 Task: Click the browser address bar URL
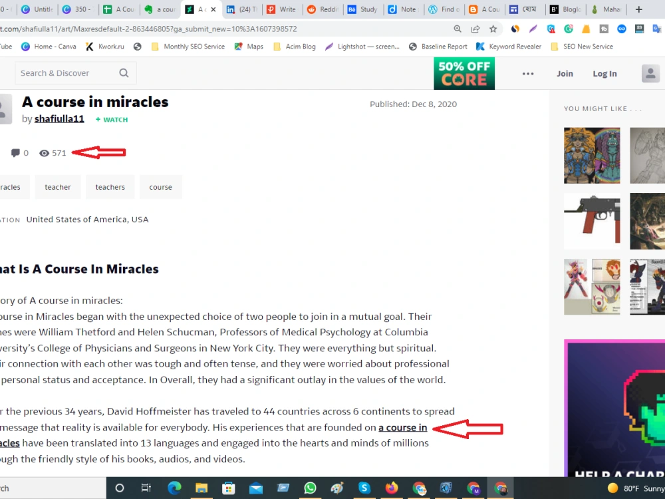(148, 29)
